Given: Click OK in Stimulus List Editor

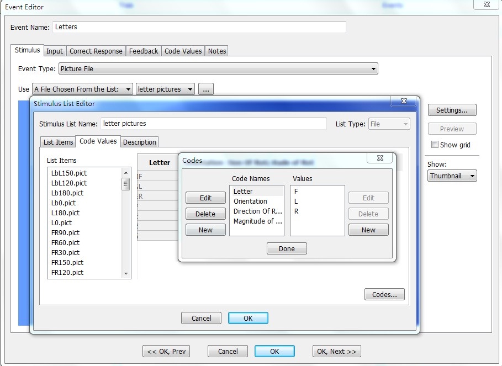Looking at the screenshot, I should point(248,318).
